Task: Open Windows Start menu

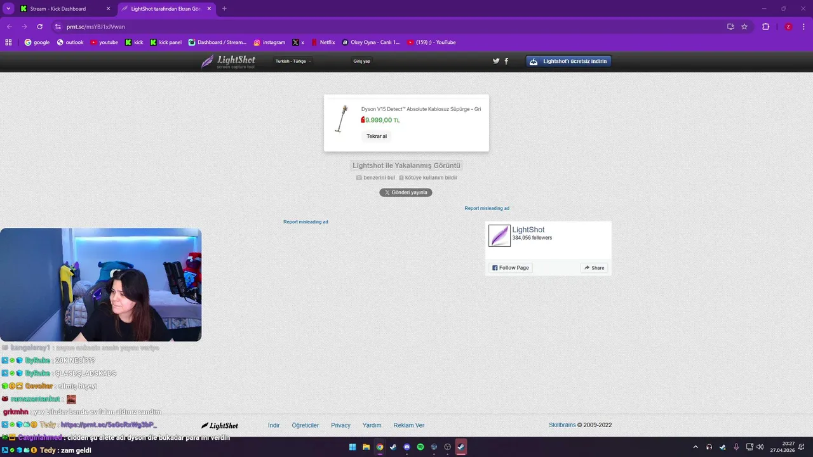Action: [353, 447]
